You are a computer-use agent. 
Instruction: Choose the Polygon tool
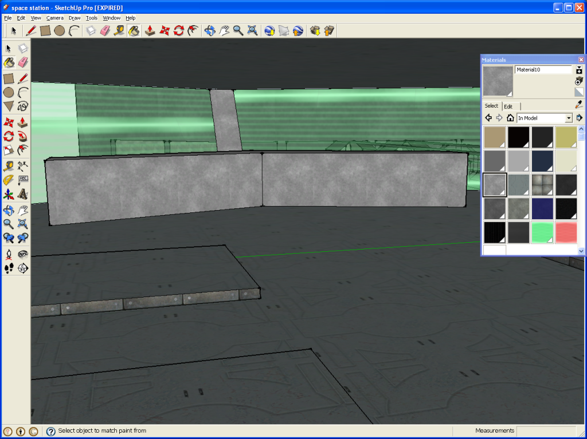pos(9,106)
